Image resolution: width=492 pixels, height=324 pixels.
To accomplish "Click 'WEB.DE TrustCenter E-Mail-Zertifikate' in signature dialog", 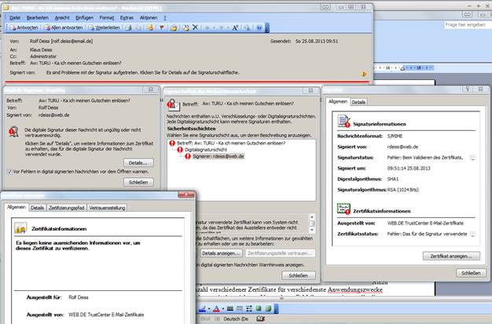I will tap(425, 224).
